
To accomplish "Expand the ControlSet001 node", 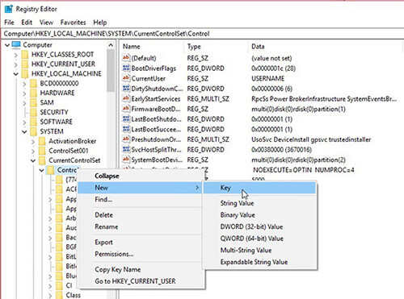I will tap(33, 152).
